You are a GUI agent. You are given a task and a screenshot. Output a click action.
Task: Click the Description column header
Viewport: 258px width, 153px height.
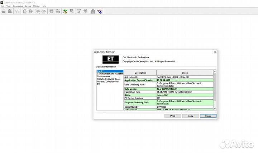coord(140,73)
